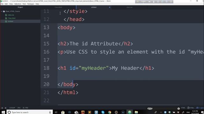This screenshot has height=114, width=204.
Task: Click the opening body tag on line 13
Action: (66, 28)
